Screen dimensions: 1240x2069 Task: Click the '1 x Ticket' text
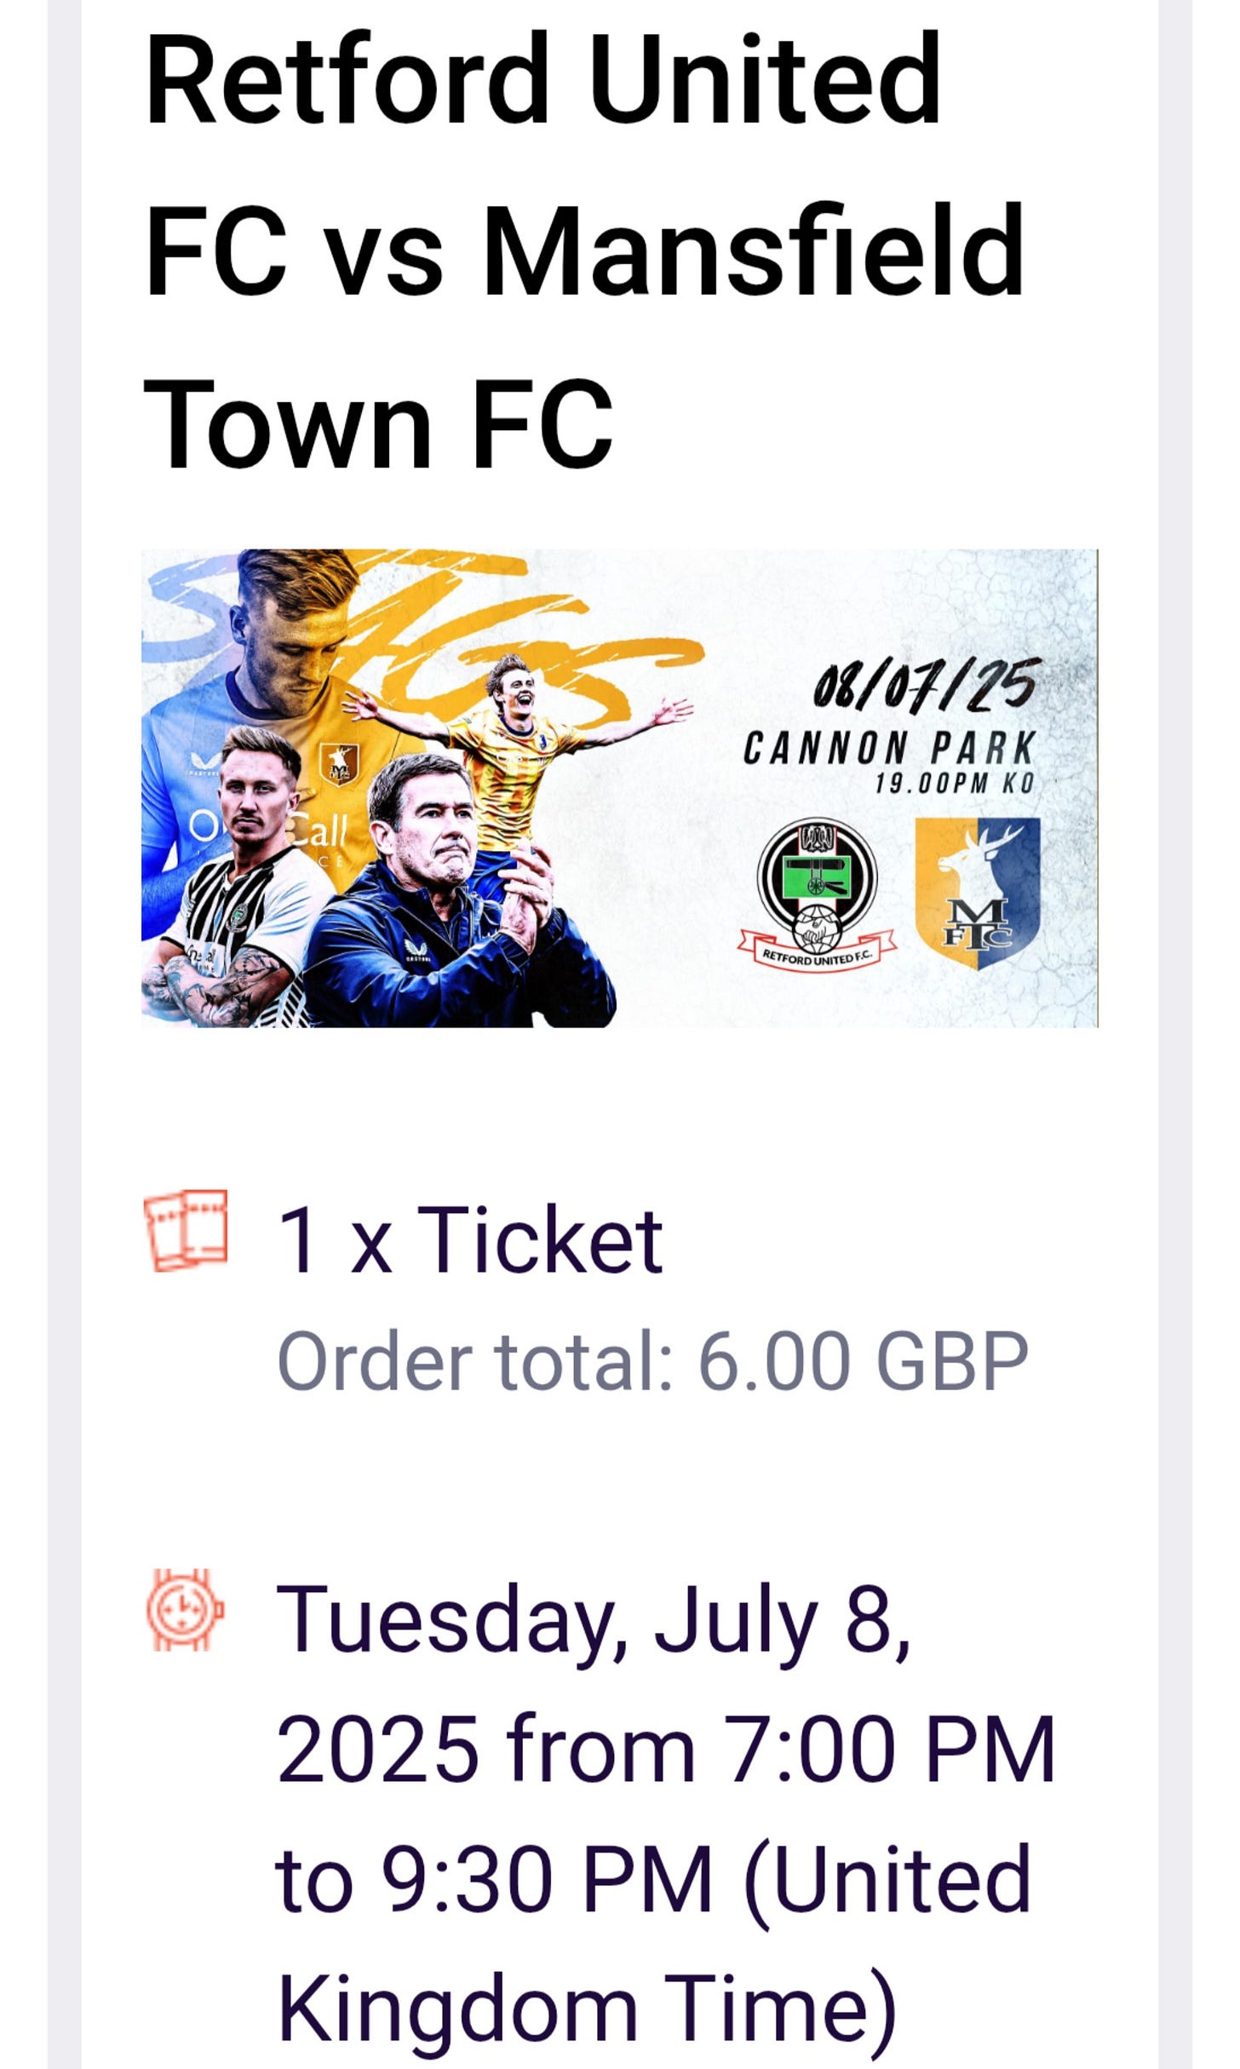470,1239
